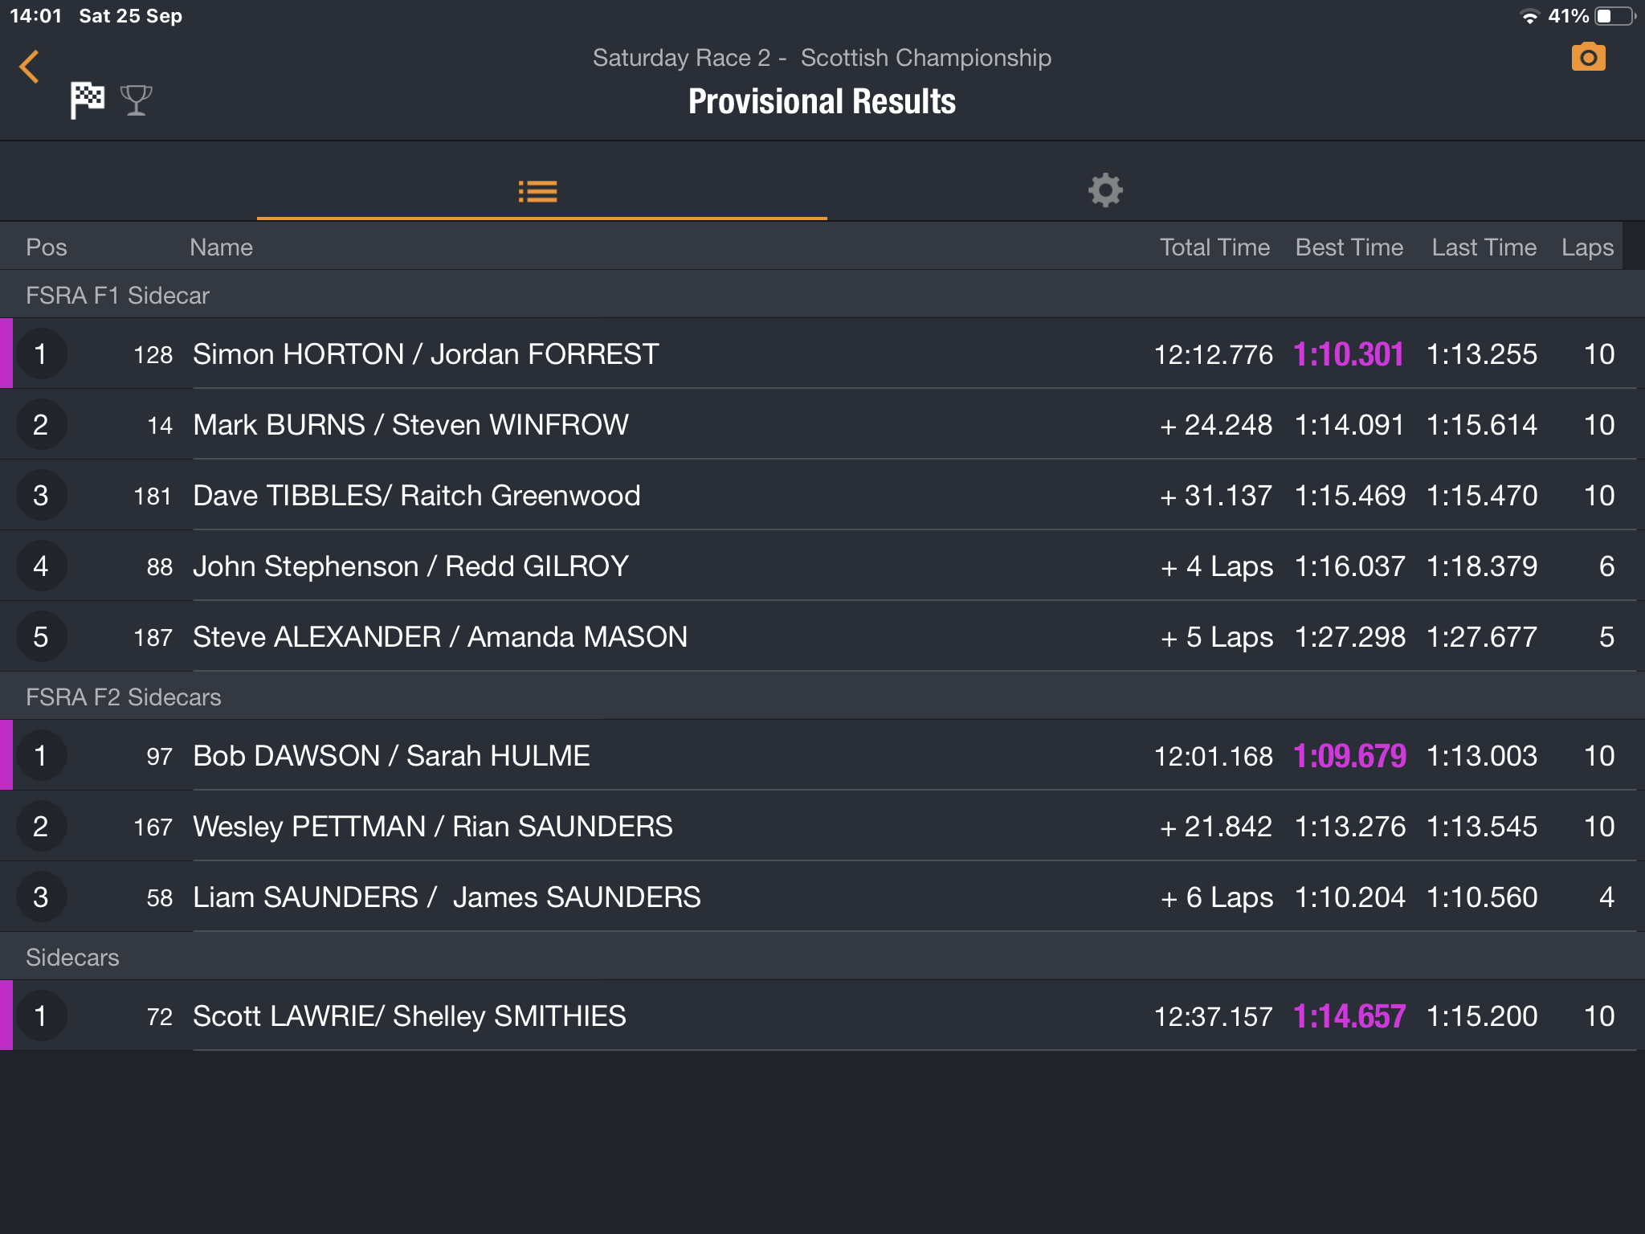
Task: Tap position badge 3 for Liam SAUNDERS
Action: click(x=41, y=897)
